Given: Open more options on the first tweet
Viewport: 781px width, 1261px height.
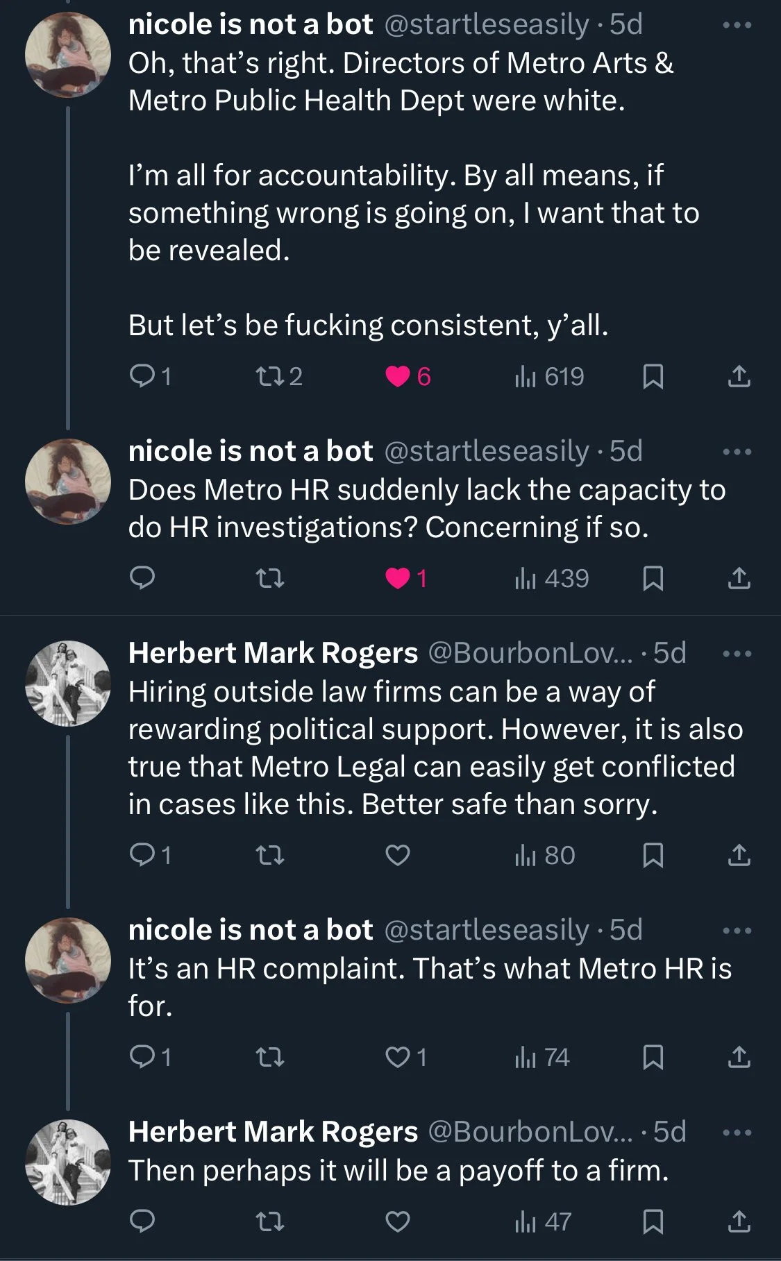Looking at the screenshot, I should click(737, 26).
